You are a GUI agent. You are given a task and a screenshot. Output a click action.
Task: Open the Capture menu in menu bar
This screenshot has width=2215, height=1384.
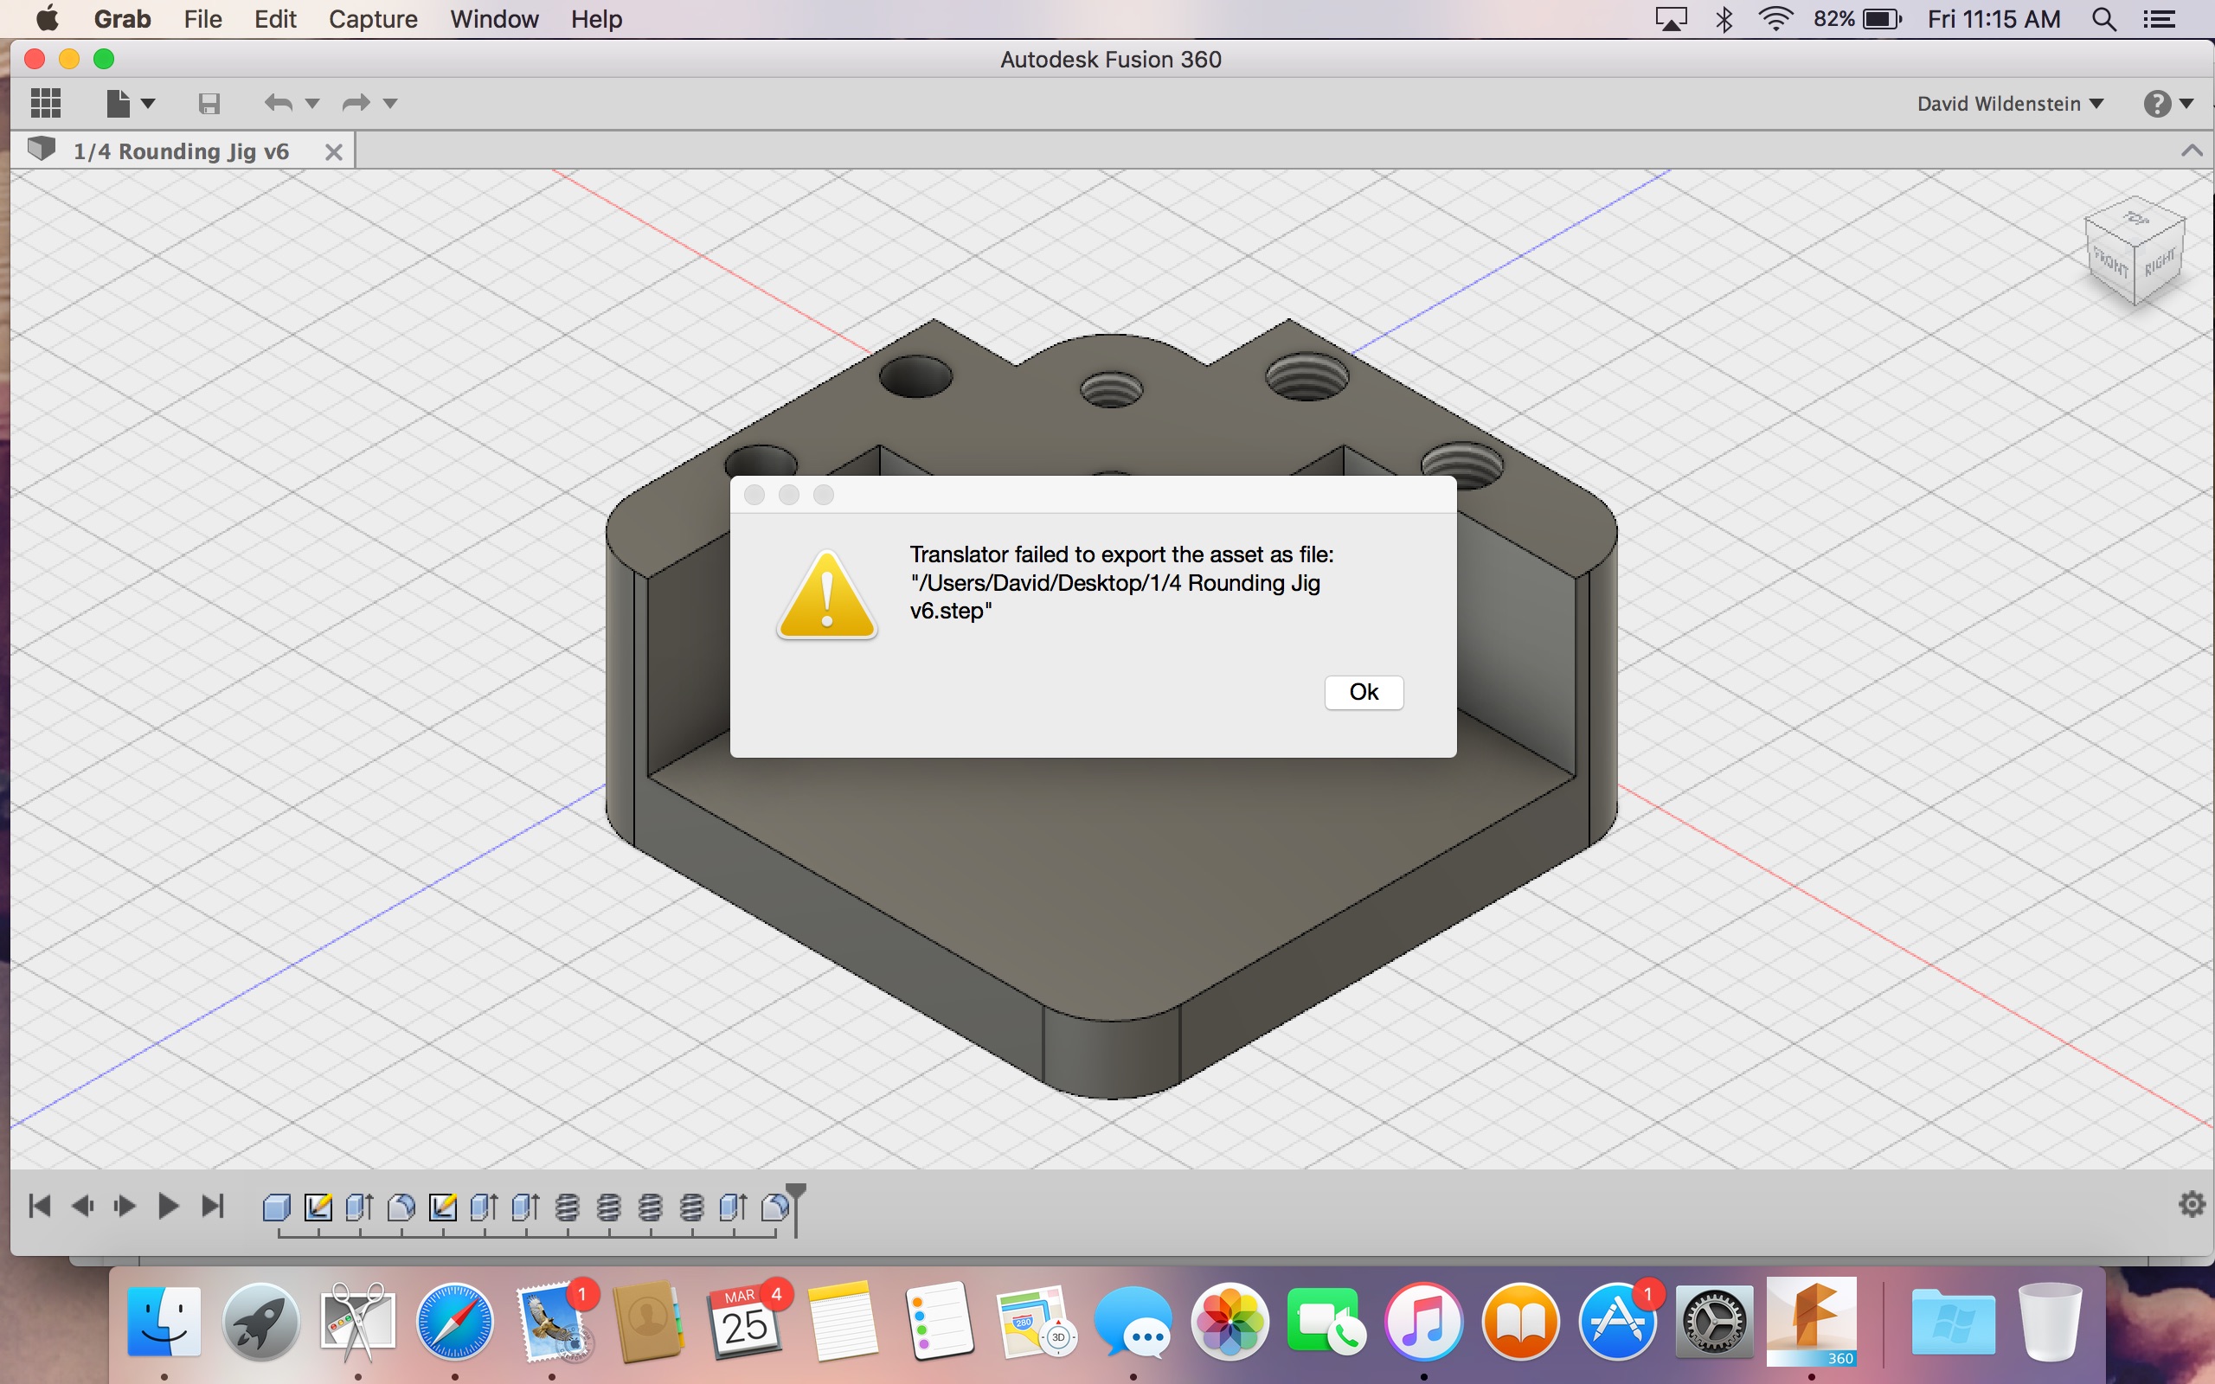373,19
